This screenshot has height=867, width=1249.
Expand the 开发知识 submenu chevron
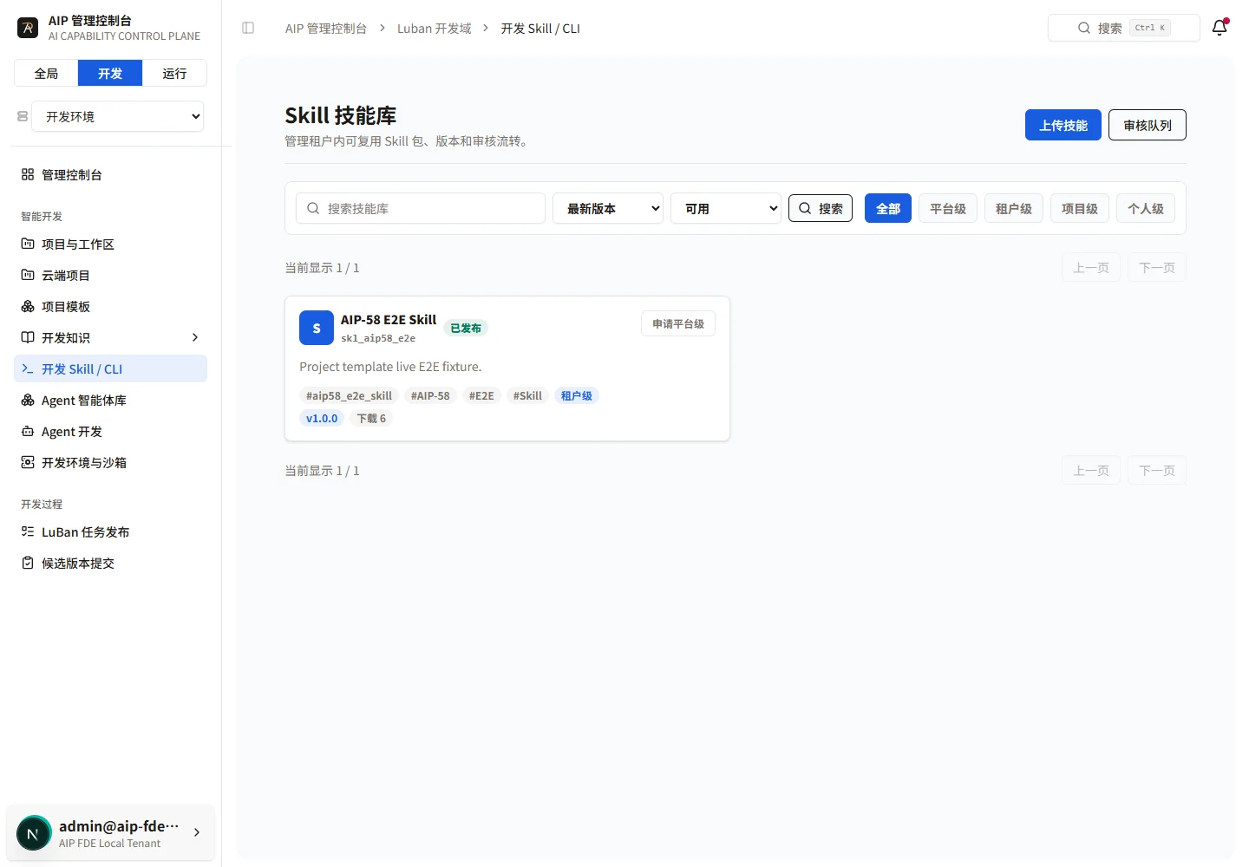(195, 337)
